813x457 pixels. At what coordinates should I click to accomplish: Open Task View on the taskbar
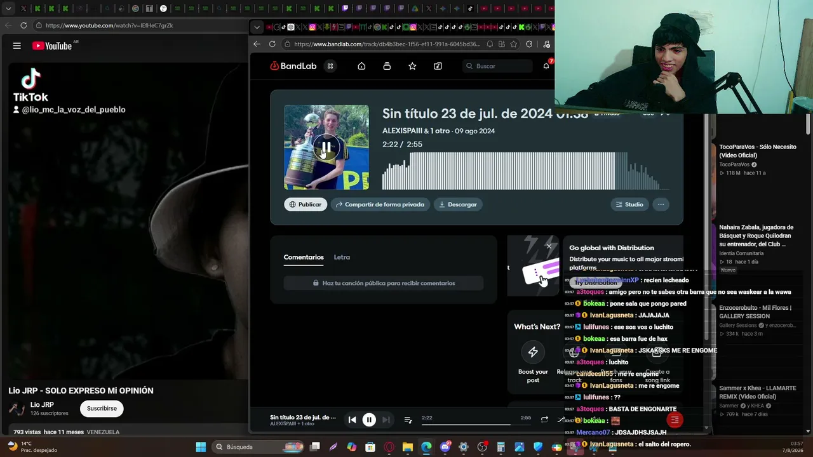tap(315, 447)
